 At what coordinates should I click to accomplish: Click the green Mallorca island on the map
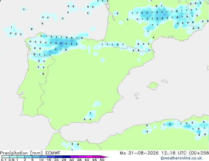coord(153,86)
